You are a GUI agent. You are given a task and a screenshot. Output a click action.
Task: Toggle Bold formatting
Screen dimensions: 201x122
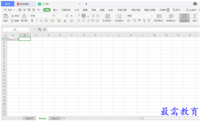click(x=32, y=20)
